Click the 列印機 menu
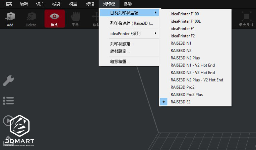Image resolution: width=256 pixels, height=150 pixels. pyautogui.click(x=109, y=4)
